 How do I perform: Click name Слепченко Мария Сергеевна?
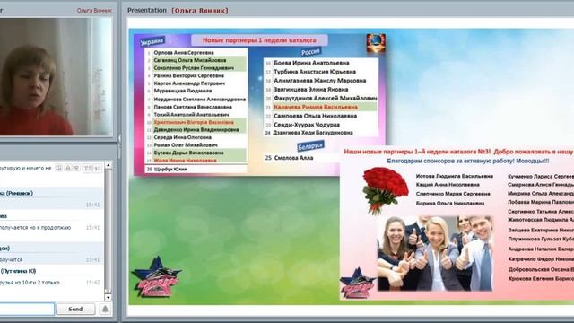(452, 194)
